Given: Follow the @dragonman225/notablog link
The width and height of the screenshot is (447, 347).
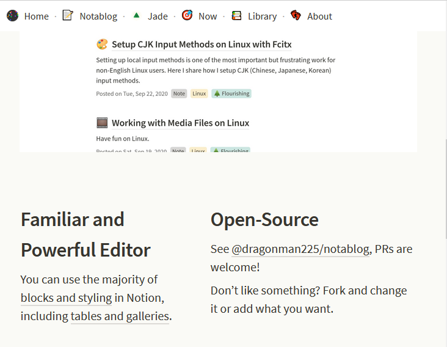Looking at the screenshot, I should pos(300,249).
